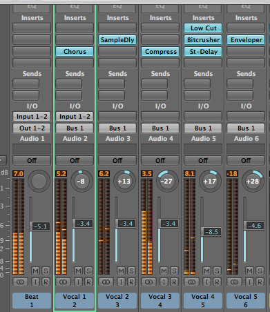Open the Chorus insert on Vocal 1
Image resolution: width=270 pixels, height=312 pixels.
tap(75, 52)
